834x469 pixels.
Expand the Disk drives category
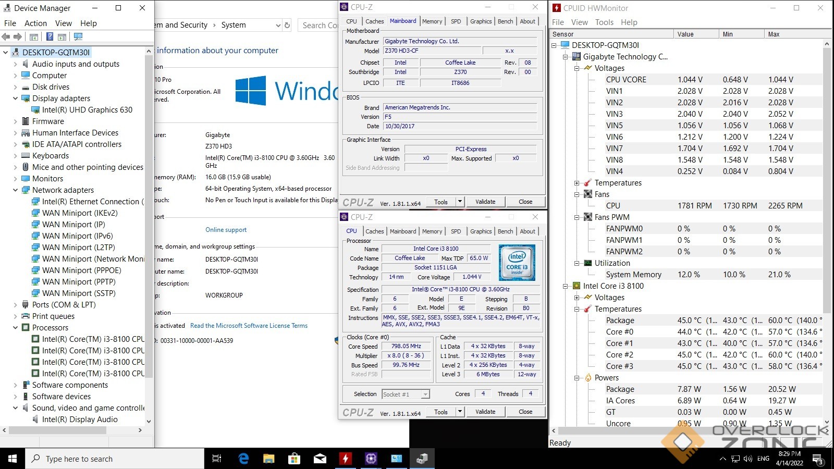click(15, 87)
